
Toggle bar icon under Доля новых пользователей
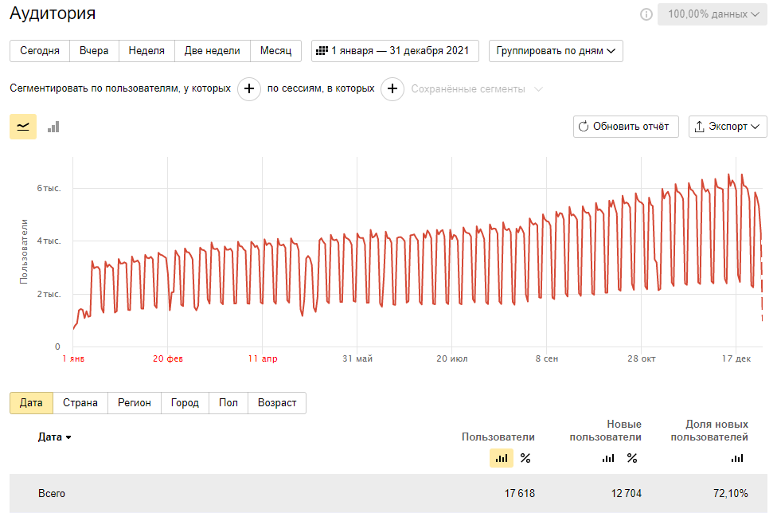click(737, 458)
